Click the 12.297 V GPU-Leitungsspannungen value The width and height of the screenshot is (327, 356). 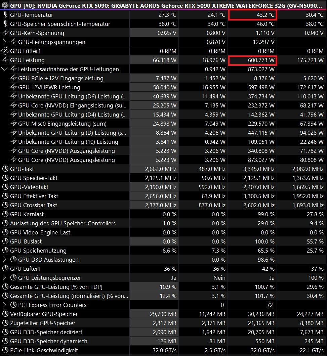tap(263, 42)
